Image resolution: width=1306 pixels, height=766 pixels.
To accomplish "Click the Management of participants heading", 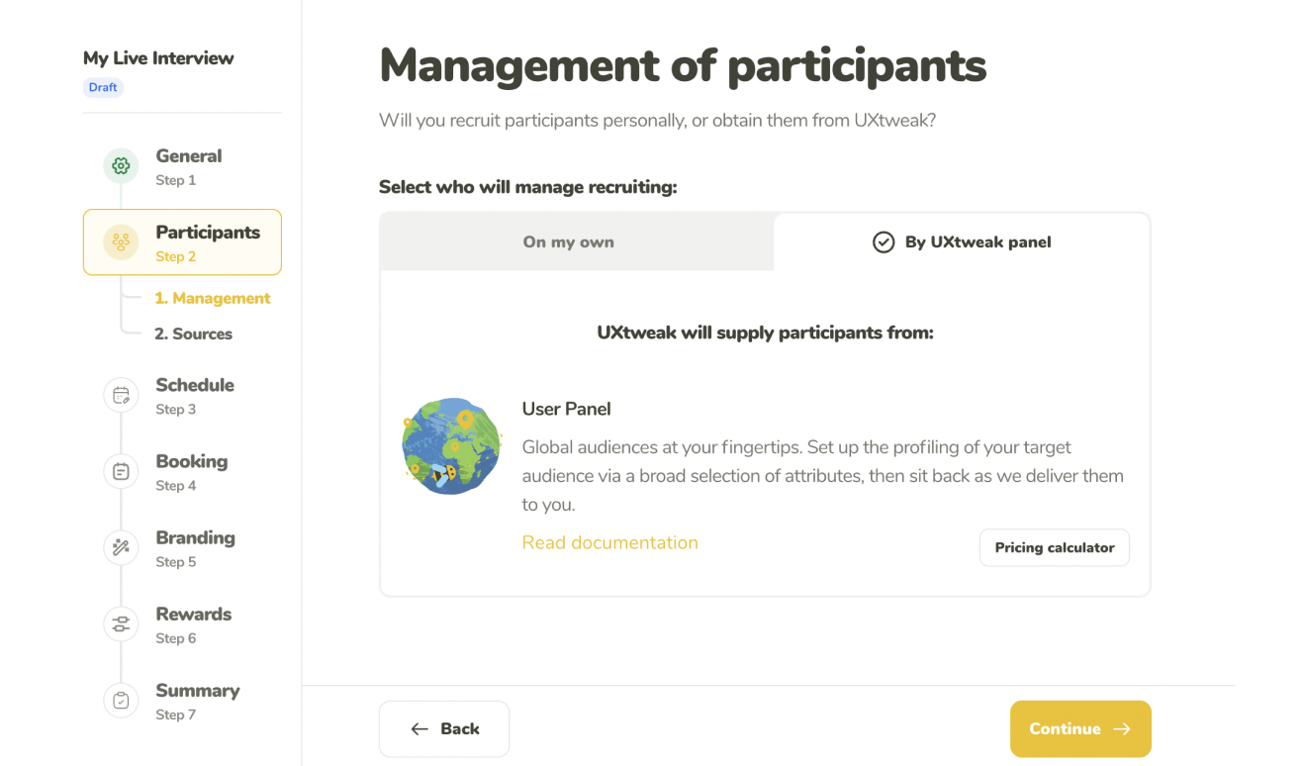I will pos(683,66).
